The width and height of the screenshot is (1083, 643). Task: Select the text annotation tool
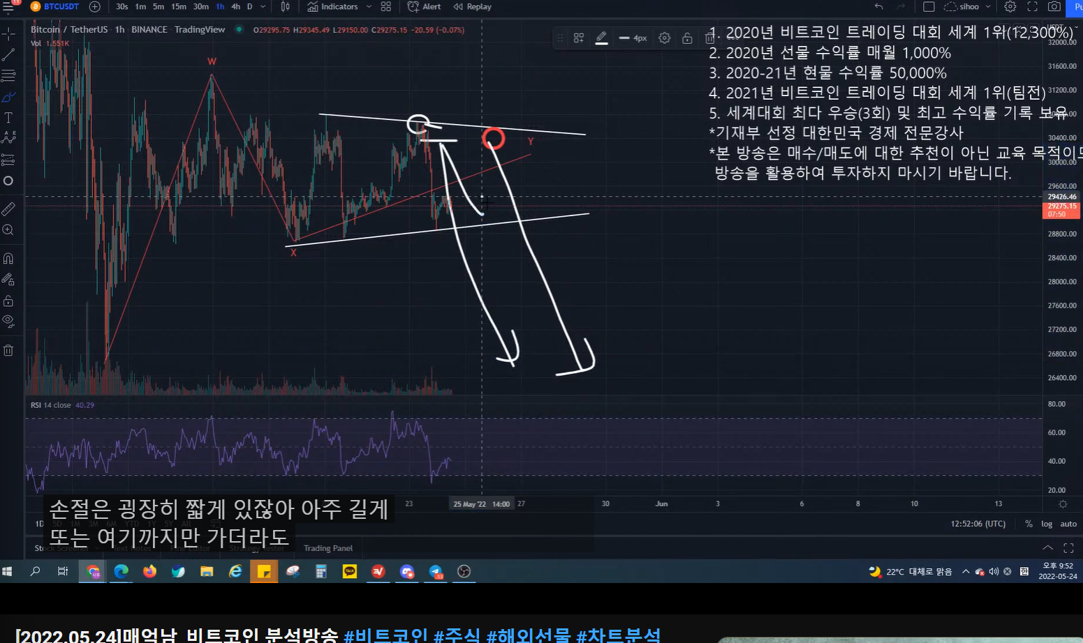pyautogui.click(x=8, y=117)
